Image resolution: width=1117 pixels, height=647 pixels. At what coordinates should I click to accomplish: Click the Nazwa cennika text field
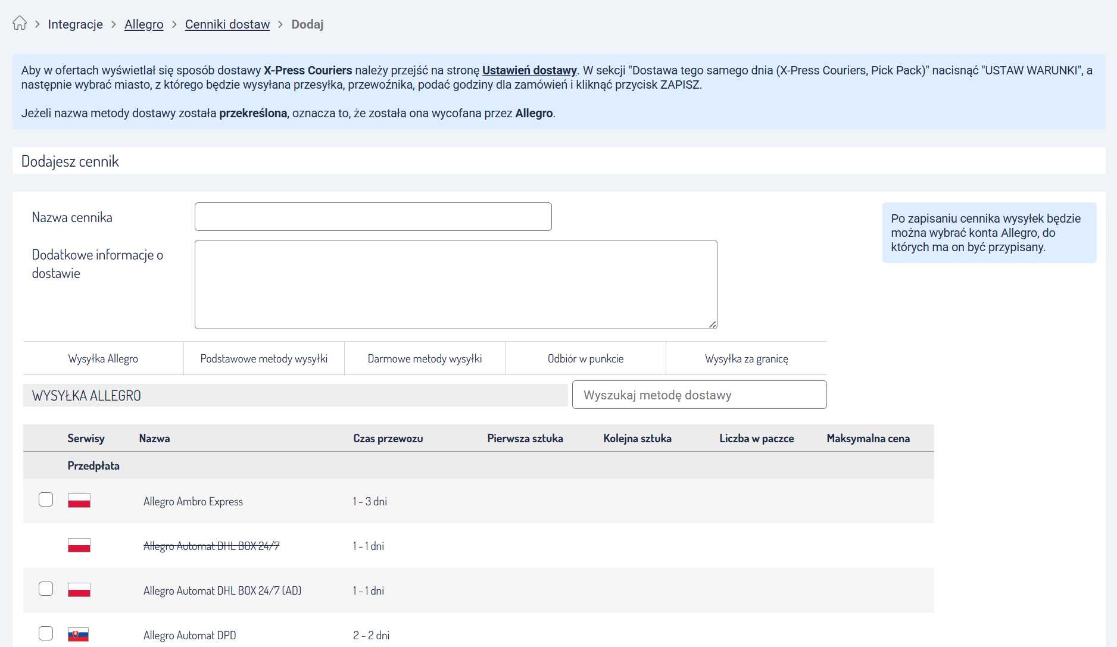point(373,217)
